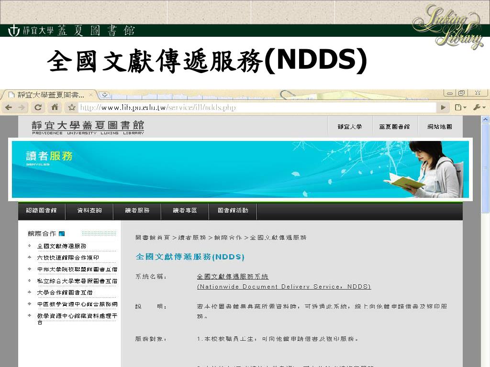Open the page menu document icon

(460, 108)
